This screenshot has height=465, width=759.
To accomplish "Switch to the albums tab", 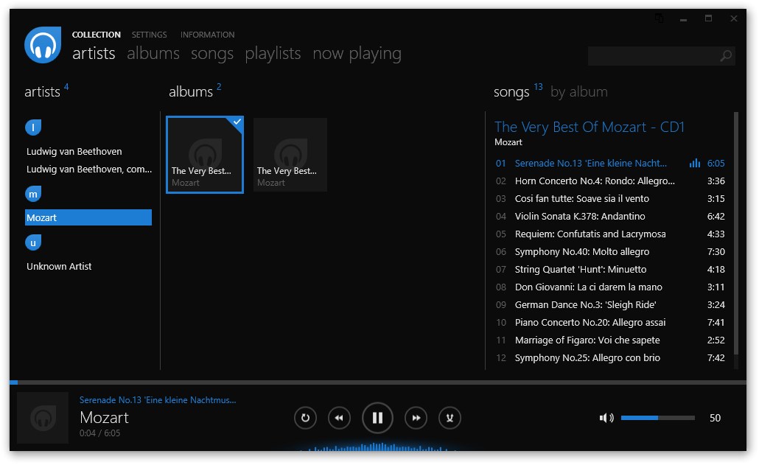I will coord(153,53).
